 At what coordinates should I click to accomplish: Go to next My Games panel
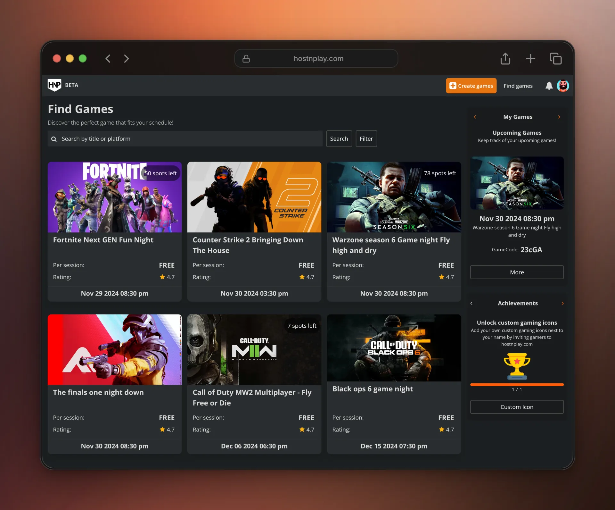[559, 117]
